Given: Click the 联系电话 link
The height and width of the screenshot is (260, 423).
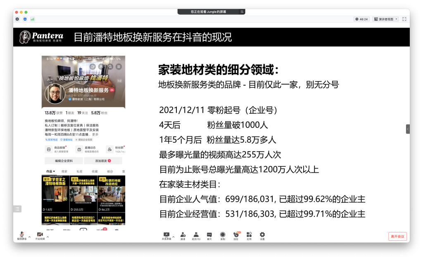Looking at the screenshot, I should 51,140.
